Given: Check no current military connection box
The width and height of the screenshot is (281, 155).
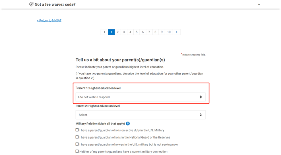Looking at the screenshot, I should coord(77,151).
